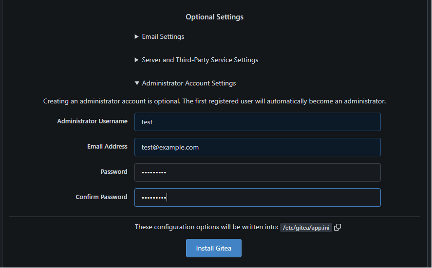Select the Password input field
The height and width of the screenshot is (268, 432).
pos(258,172)
